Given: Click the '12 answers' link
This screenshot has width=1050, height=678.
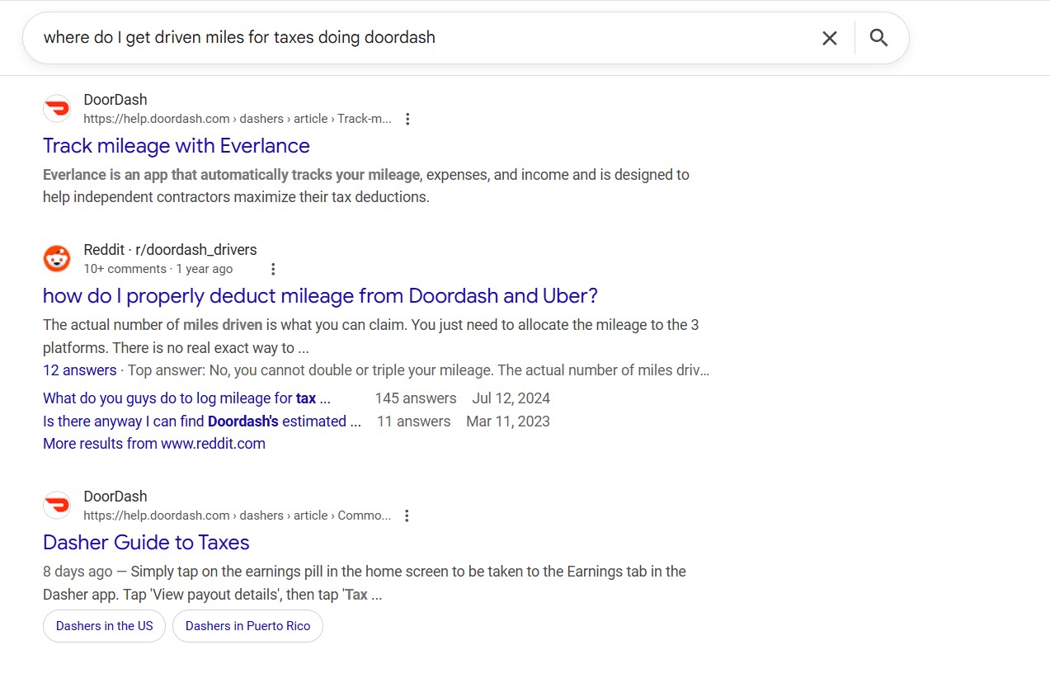Looking at the screenshot, I should 80,370.
